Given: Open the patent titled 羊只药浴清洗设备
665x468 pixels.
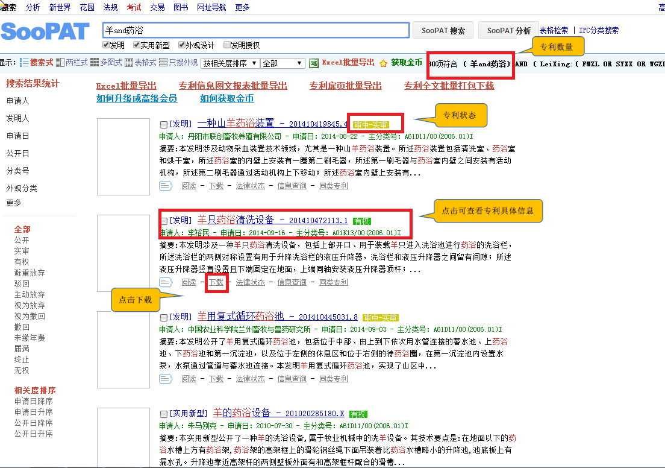Looking at the screenshot, I should coord(236,220).
